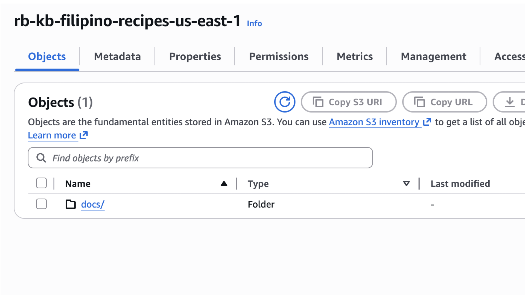The height and width of the screenshot is (295, 525).
Task: Open the Amazon S3 inventory link
Action: tap(374, 122)
